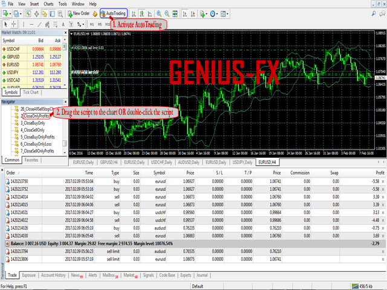
Task: Select the Crosshair tool
Action: [x=13, y=24]
